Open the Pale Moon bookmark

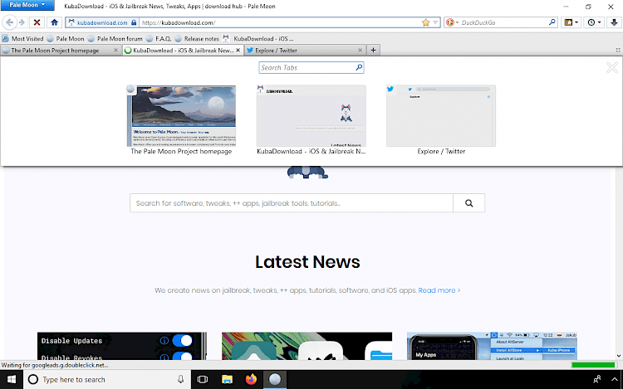click(66, 38)
